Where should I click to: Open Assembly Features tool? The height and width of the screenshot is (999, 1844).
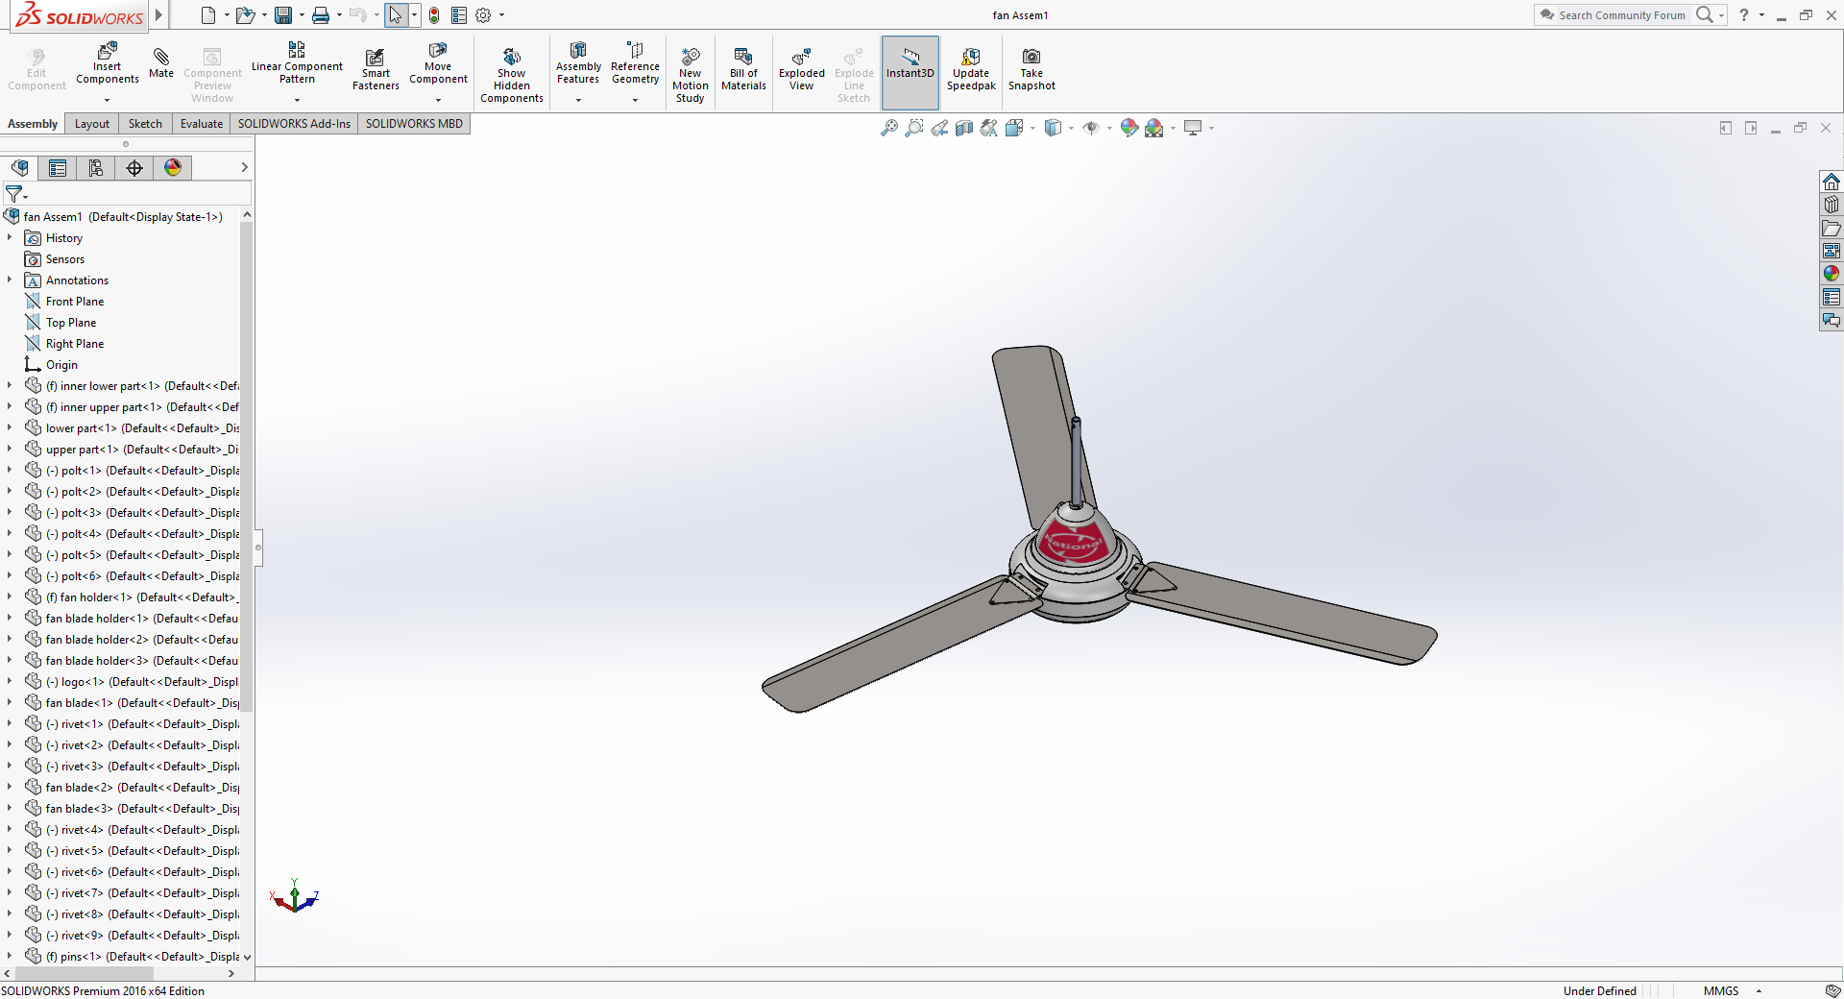pos(578,63)
